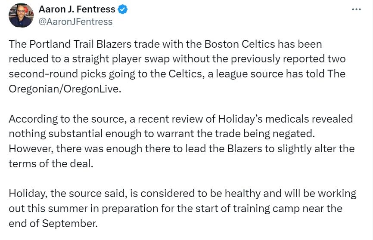373x240 pixels.
Task: Click the words "Boston Celtics" in the first paragraph
Action: [x=239, y=44]
